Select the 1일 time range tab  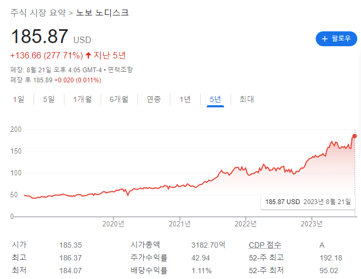coord(19,99)
